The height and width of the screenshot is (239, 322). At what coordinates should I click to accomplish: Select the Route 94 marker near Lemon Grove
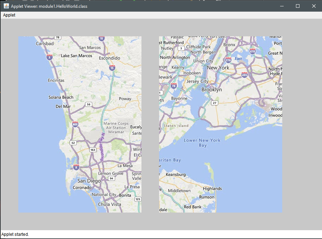click(x=111, y=178)
